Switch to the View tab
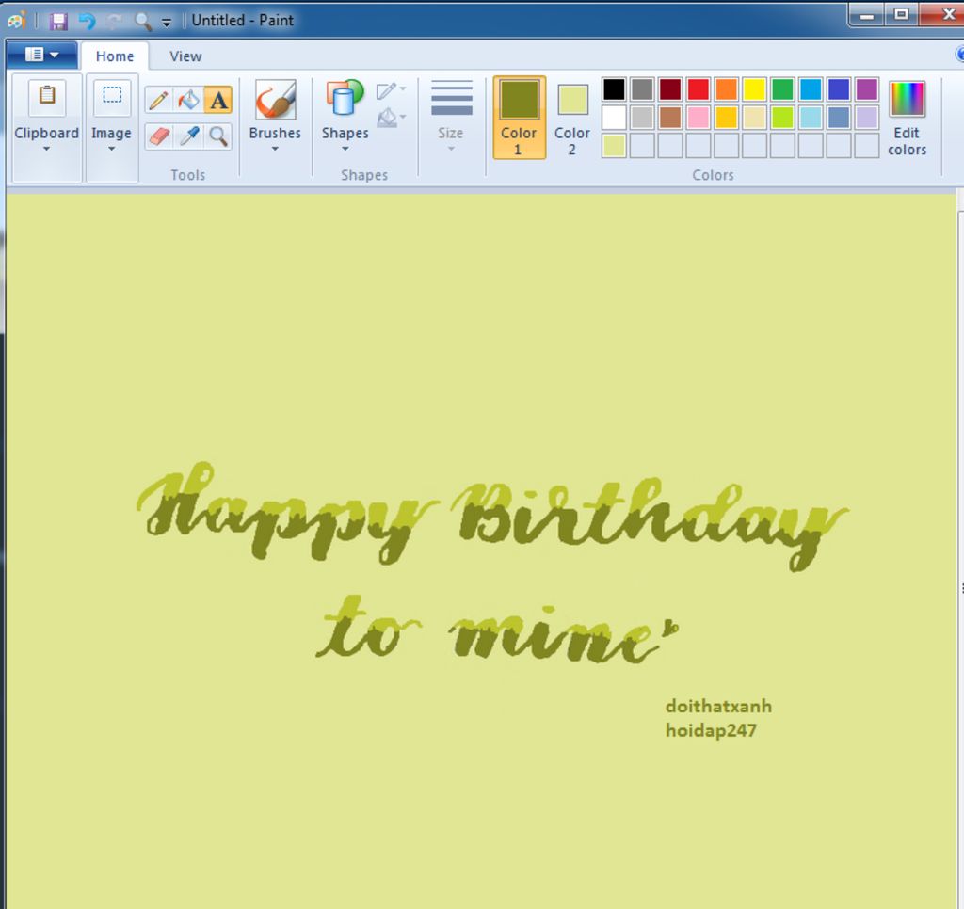Screen dimensions: 964x909 point(185,56)
